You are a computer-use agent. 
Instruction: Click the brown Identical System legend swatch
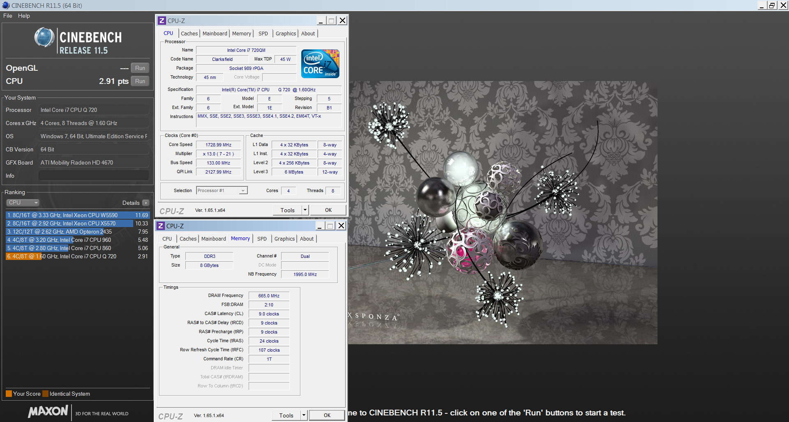[x=45, y=394]
